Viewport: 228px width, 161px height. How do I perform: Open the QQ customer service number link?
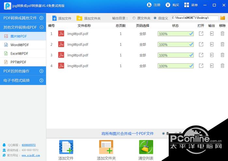[29, 145]
